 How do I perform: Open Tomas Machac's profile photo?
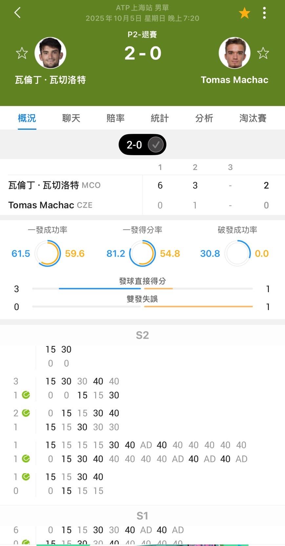point(234,53)
